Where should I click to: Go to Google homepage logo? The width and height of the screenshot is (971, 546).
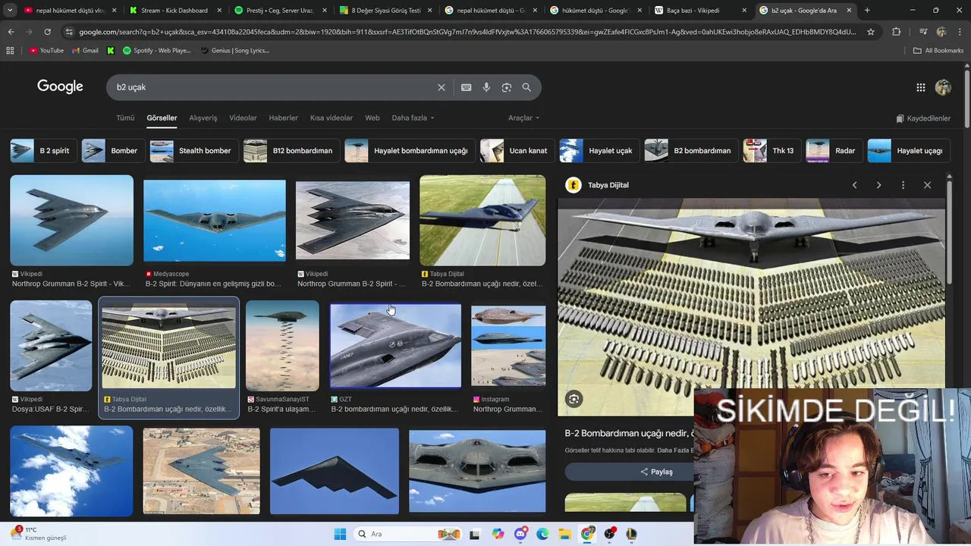click(x=60, y=86)
